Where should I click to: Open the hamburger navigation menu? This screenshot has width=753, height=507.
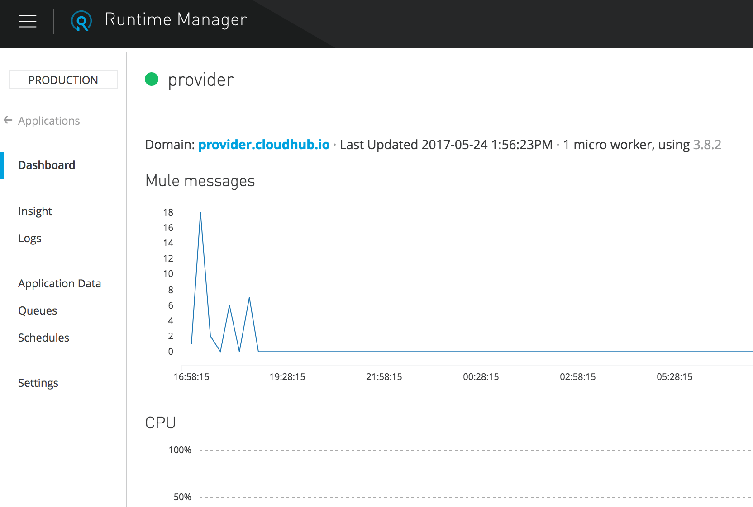point(28,21)
